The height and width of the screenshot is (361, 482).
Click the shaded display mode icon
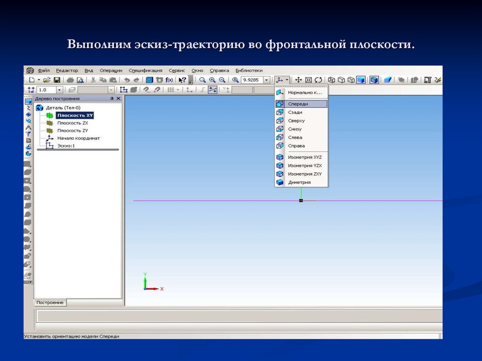coord(361,80)
